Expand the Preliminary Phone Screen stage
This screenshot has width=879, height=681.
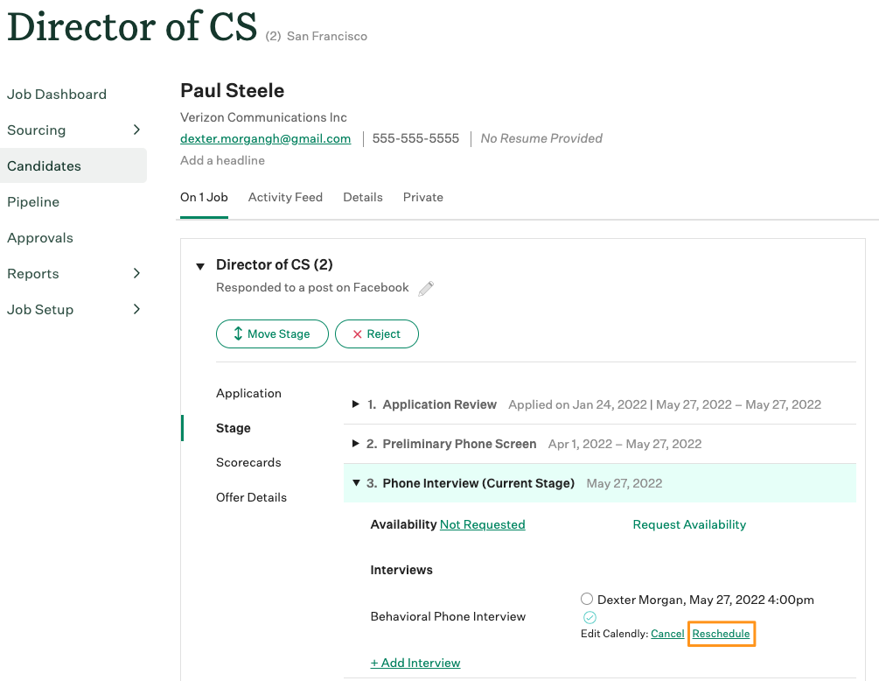(x=356, y=444)
